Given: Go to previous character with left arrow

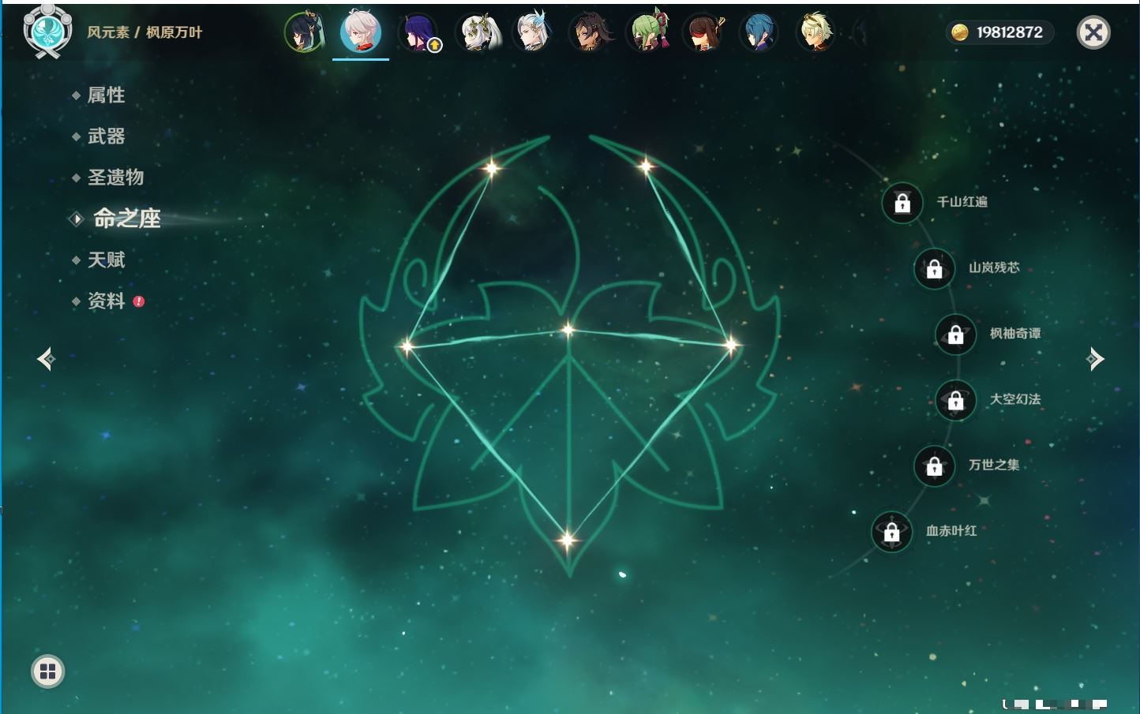Looking at the screenshot, I should click(46, 359).
